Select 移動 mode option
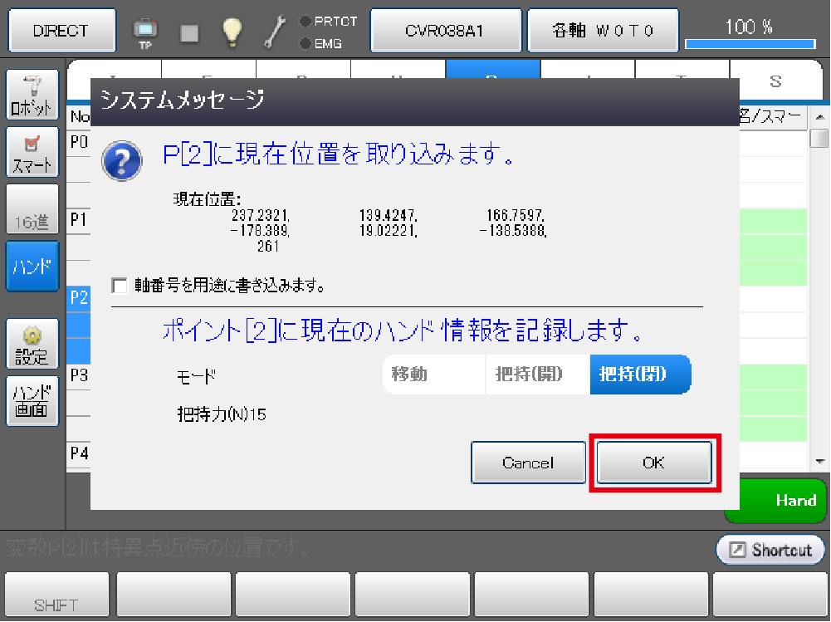 [x=433, y=375]
